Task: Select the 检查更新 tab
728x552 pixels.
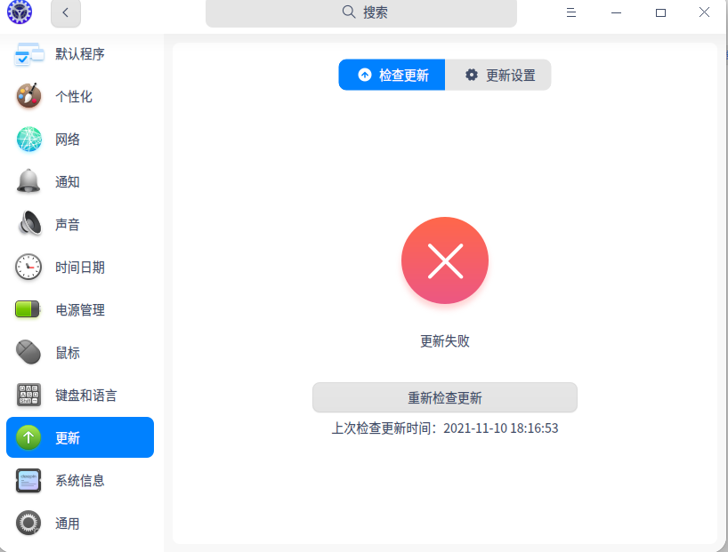Action: click(392, 75)
